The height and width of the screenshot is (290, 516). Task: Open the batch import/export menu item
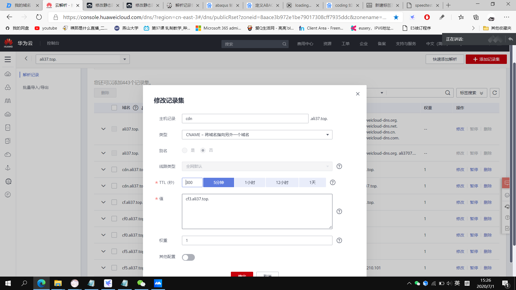(35, 88)
